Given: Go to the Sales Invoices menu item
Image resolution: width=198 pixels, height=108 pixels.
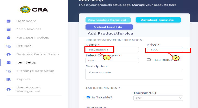Looking at the screenshot, I should click(29, 29).
